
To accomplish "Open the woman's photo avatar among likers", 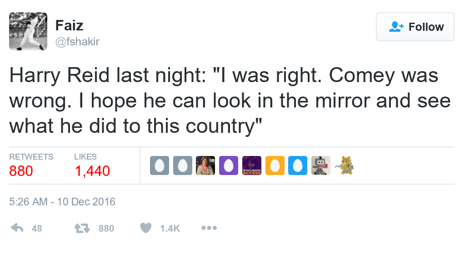I will pos(205,165).
